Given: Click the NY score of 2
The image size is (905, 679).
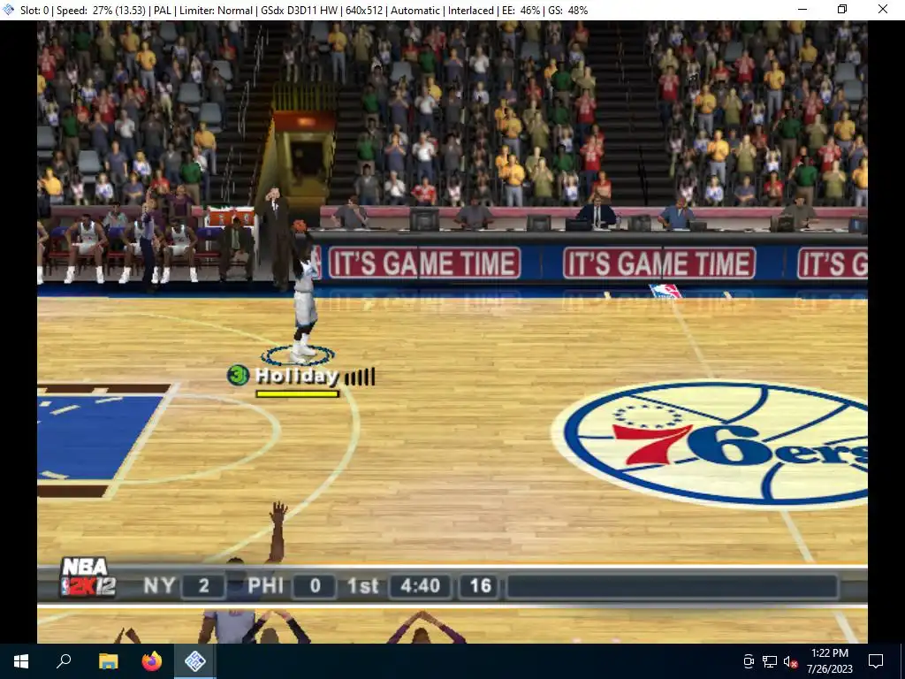Looking at the screenshot, I should [x=204, y=586].
